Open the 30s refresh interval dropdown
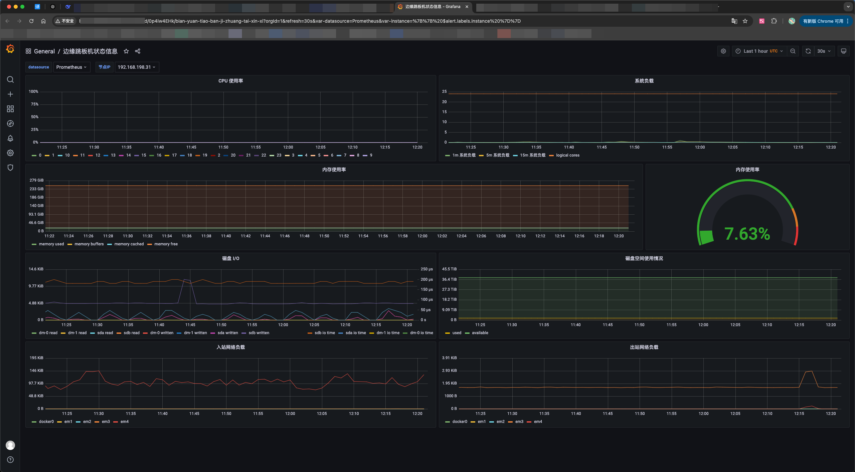This screenshot has height=472, width=855. pyautogui.click(x=824, y=51)
